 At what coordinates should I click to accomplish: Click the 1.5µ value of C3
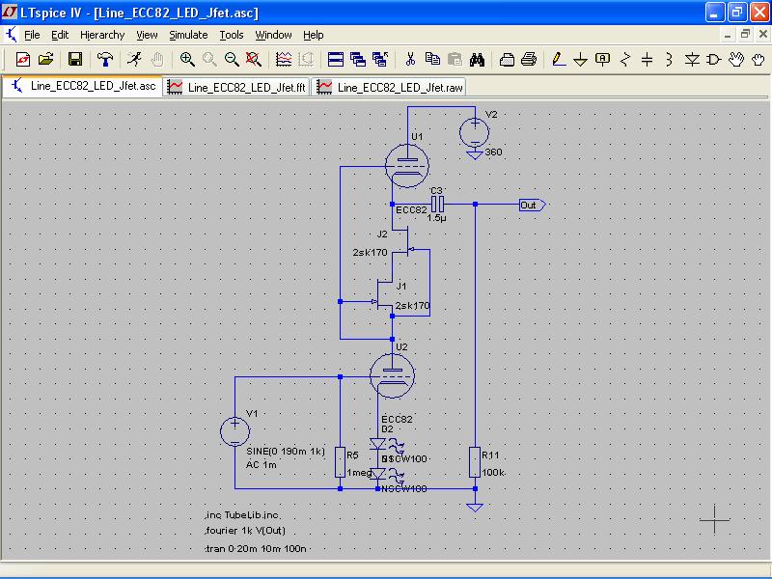(436, 217)
